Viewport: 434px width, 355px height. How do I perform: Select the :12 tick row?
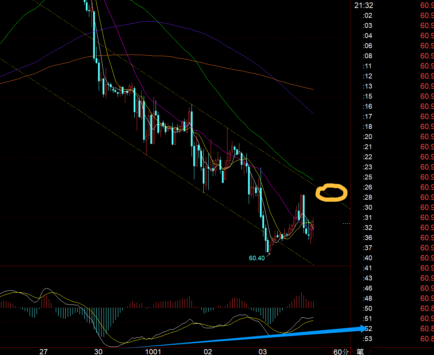(x=392, y=76)
